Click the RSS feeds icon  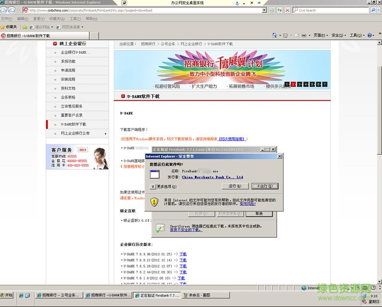pyautogui.click(x=286, y=35)
